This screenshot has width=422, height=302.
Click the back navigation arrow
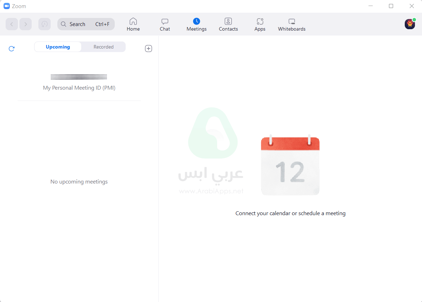tap(12, 24)
